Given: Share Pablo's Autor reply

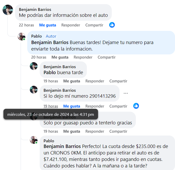Looking at the screenshot, I should tap(107, 57).
